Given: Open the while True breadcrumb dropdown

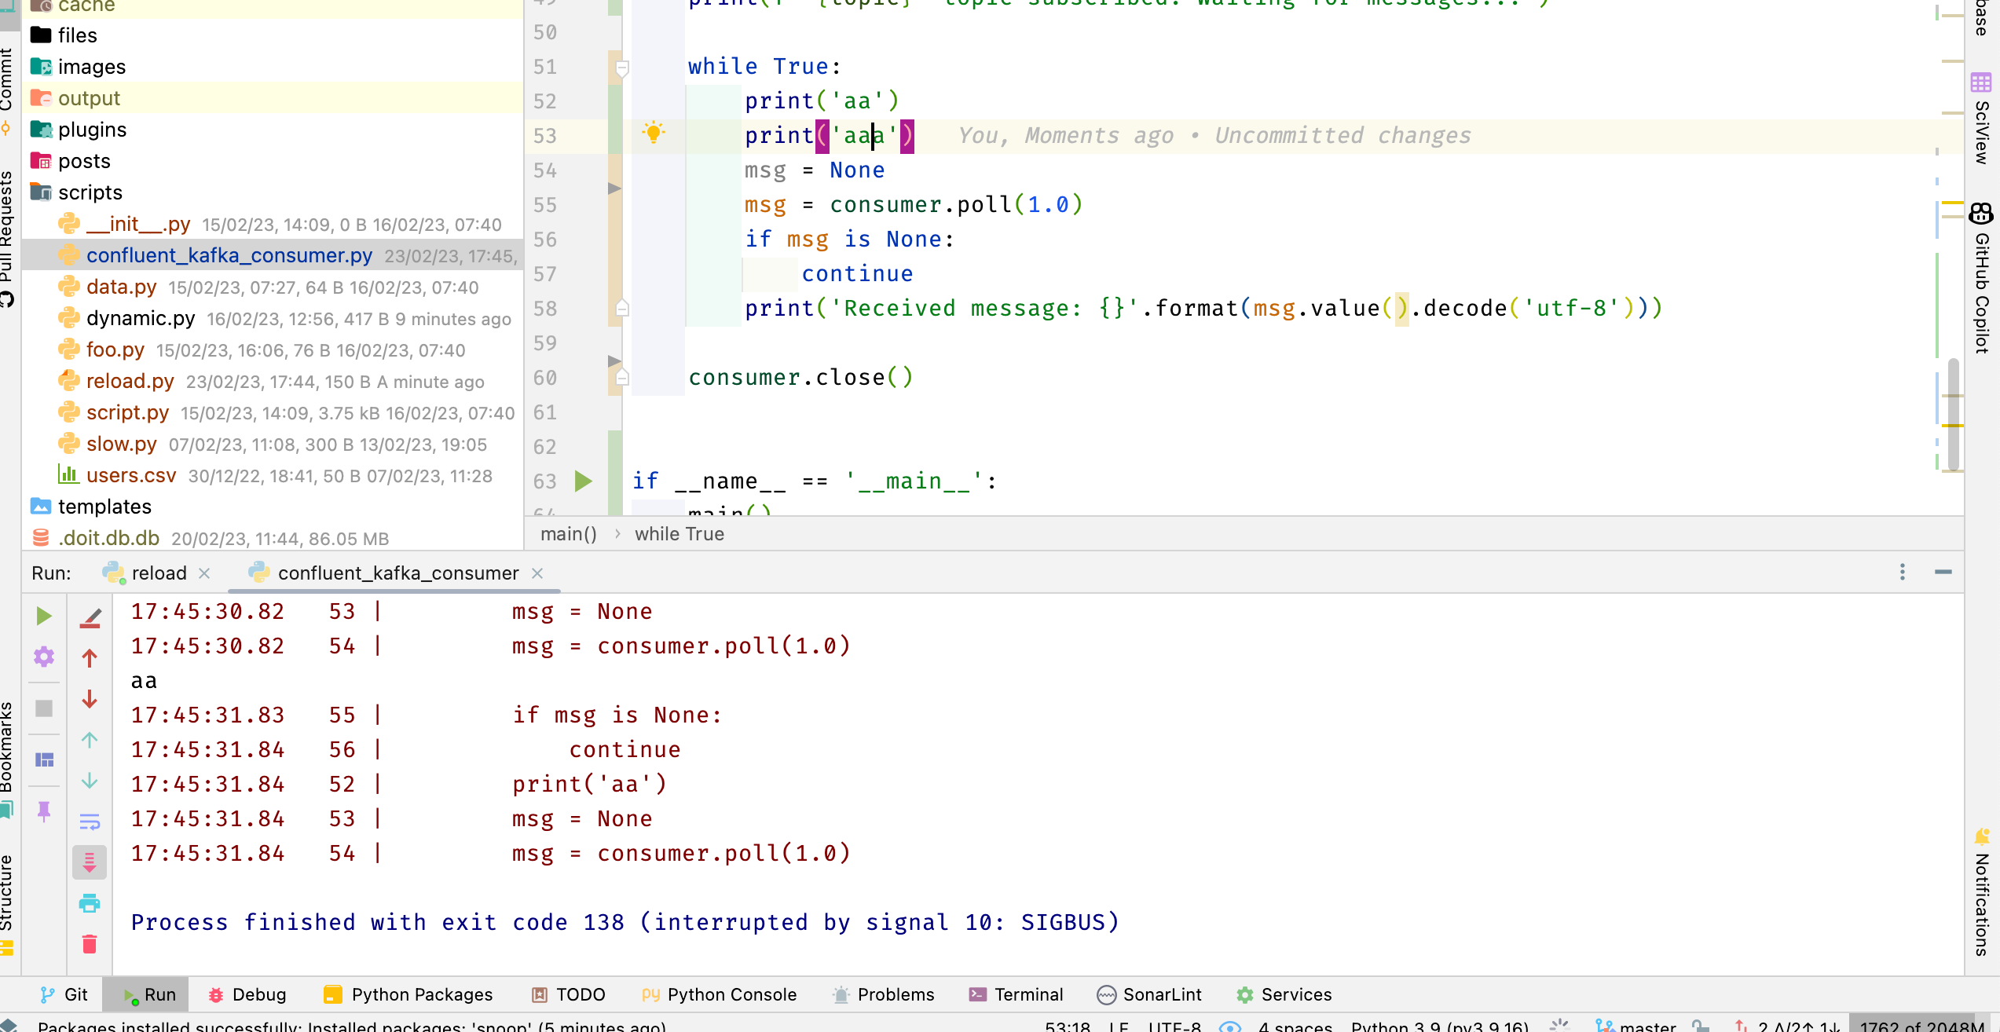Looking at the screenshot, I should coord(679,534).
